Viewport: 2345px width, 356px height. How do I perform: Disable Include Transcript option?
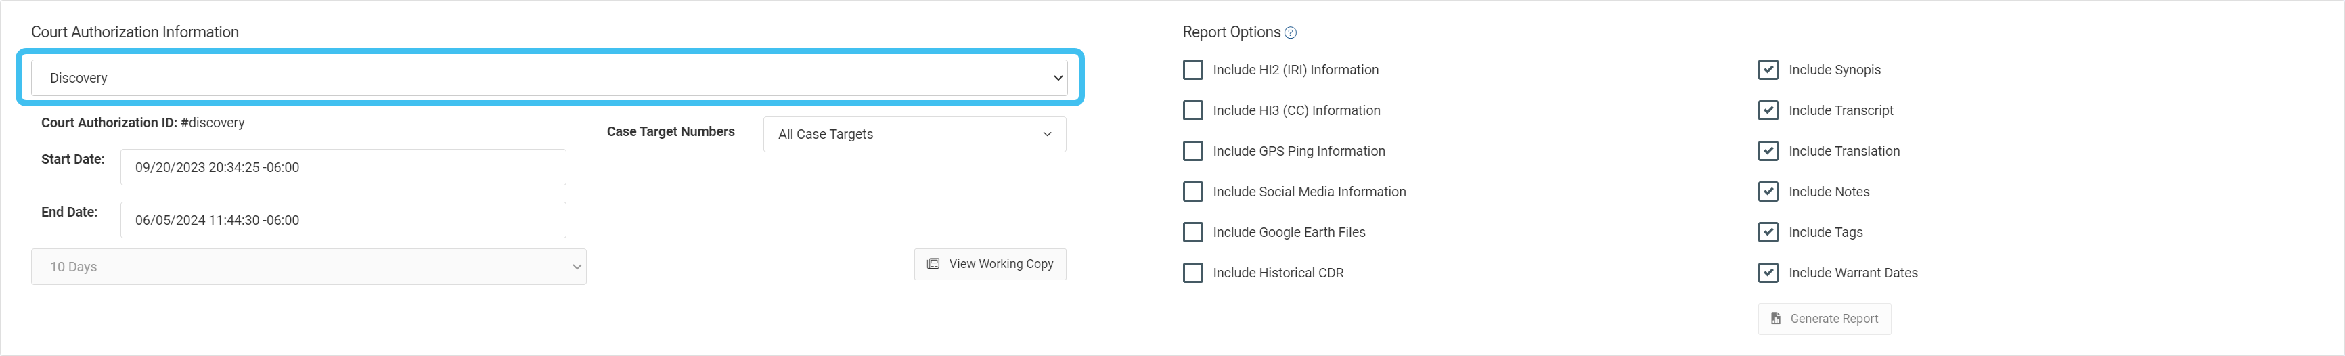[x=1768, y=110]
